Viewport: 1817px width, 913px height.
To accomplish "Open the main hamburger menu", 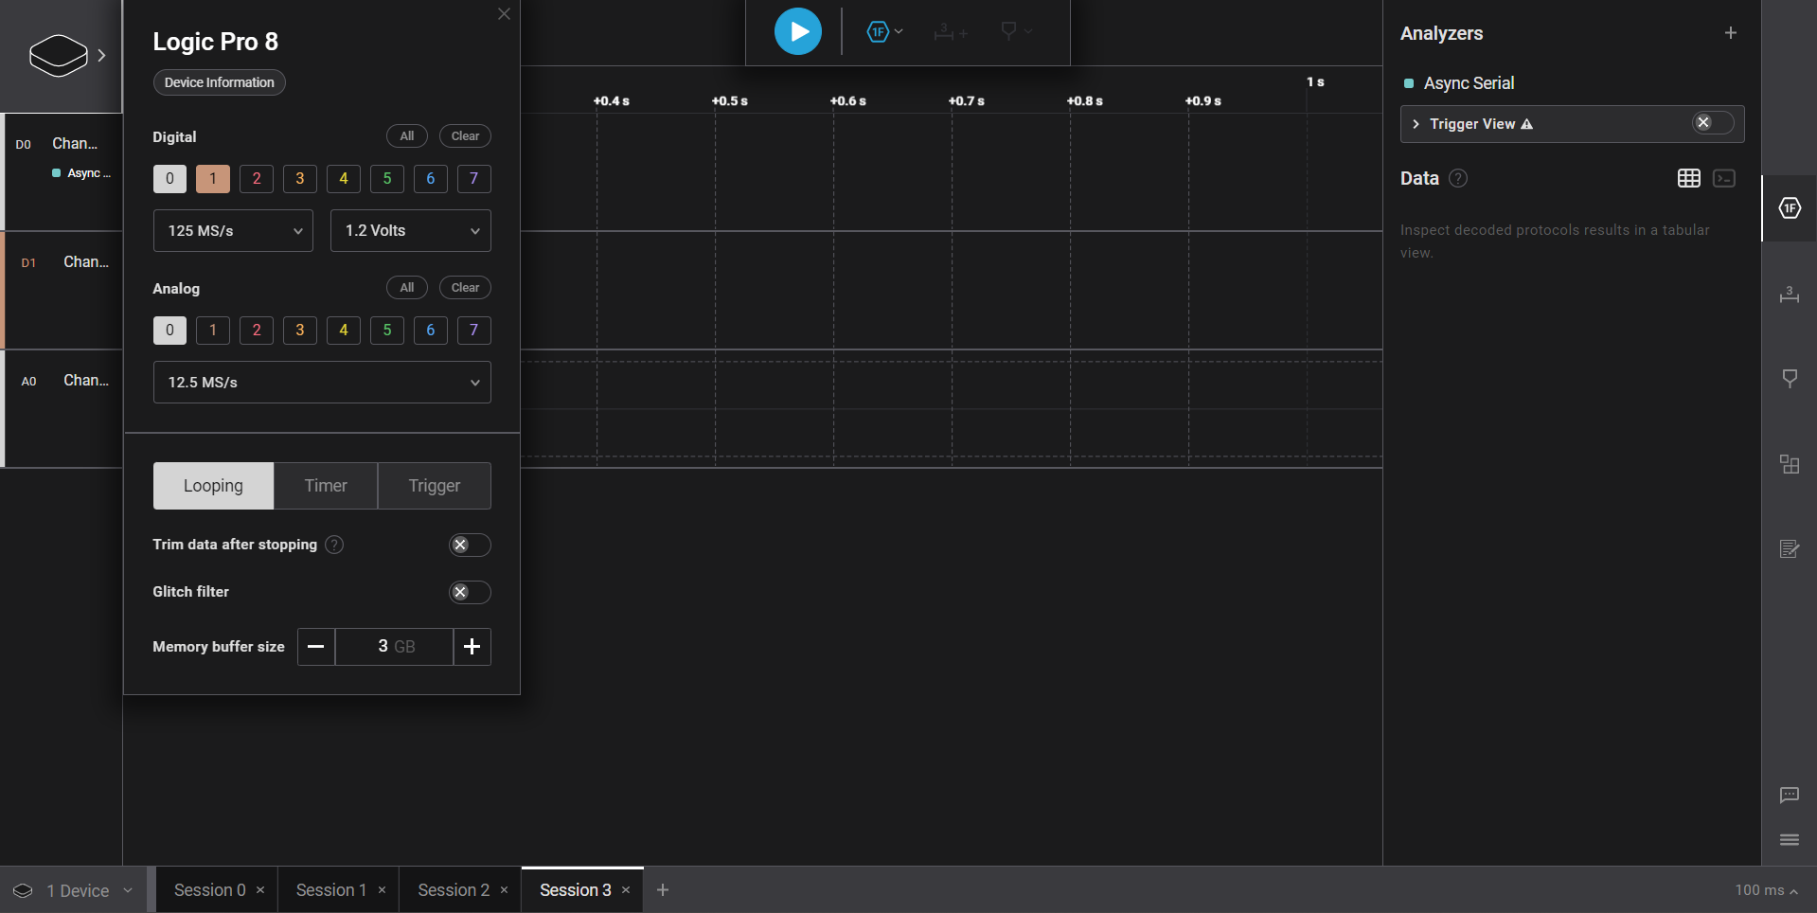I will [1790, 840].
